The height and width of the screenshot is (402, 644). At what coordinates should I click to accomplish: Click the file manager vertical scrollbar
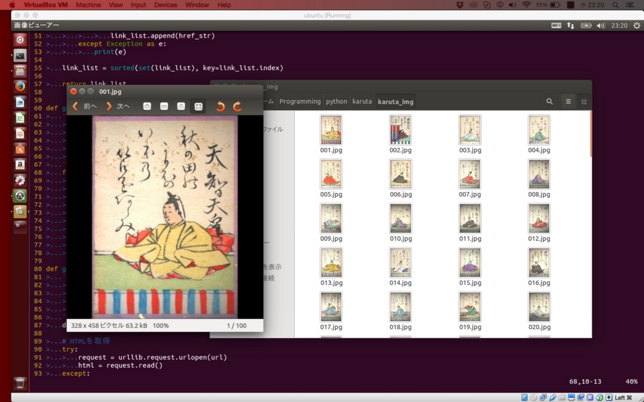591,134
